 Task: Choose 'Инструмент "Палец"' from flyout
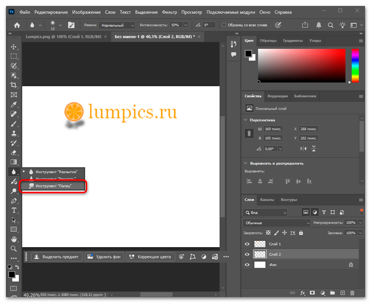pyautogui.click(x=53, y=186)
